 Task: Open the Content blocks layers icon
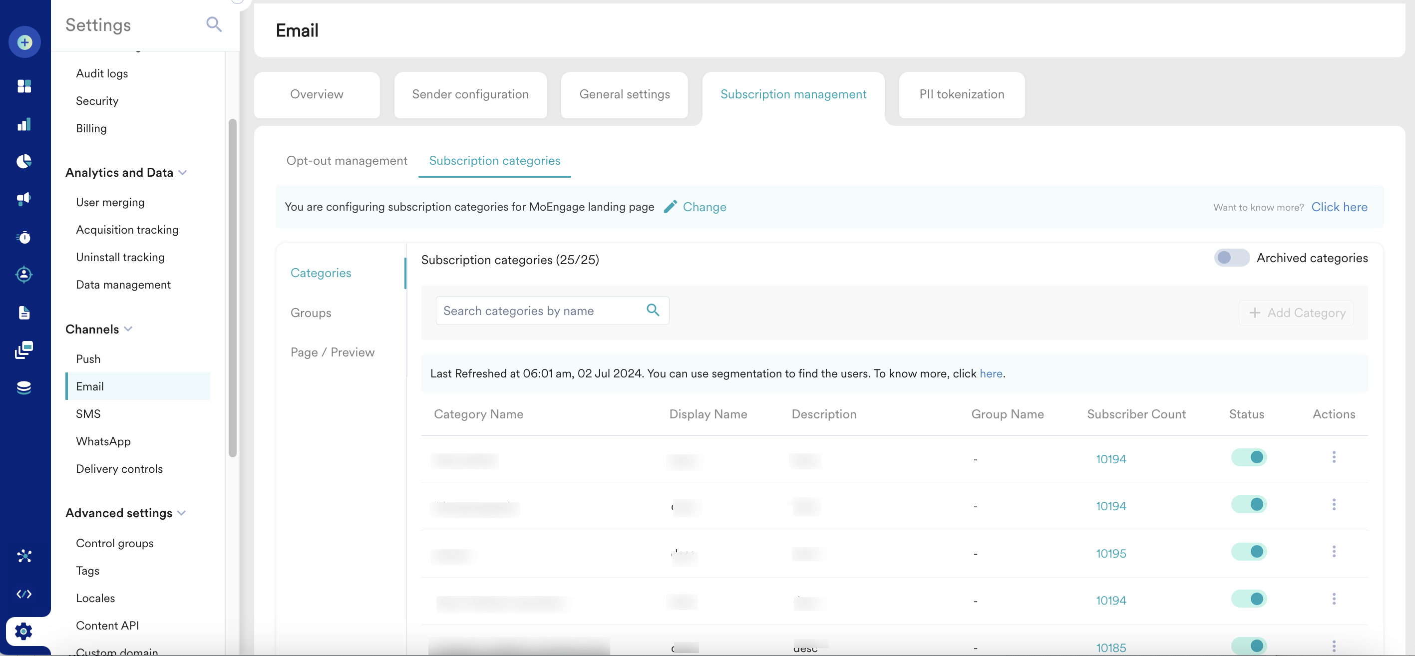pyautogui.click(x=24, y=349)
